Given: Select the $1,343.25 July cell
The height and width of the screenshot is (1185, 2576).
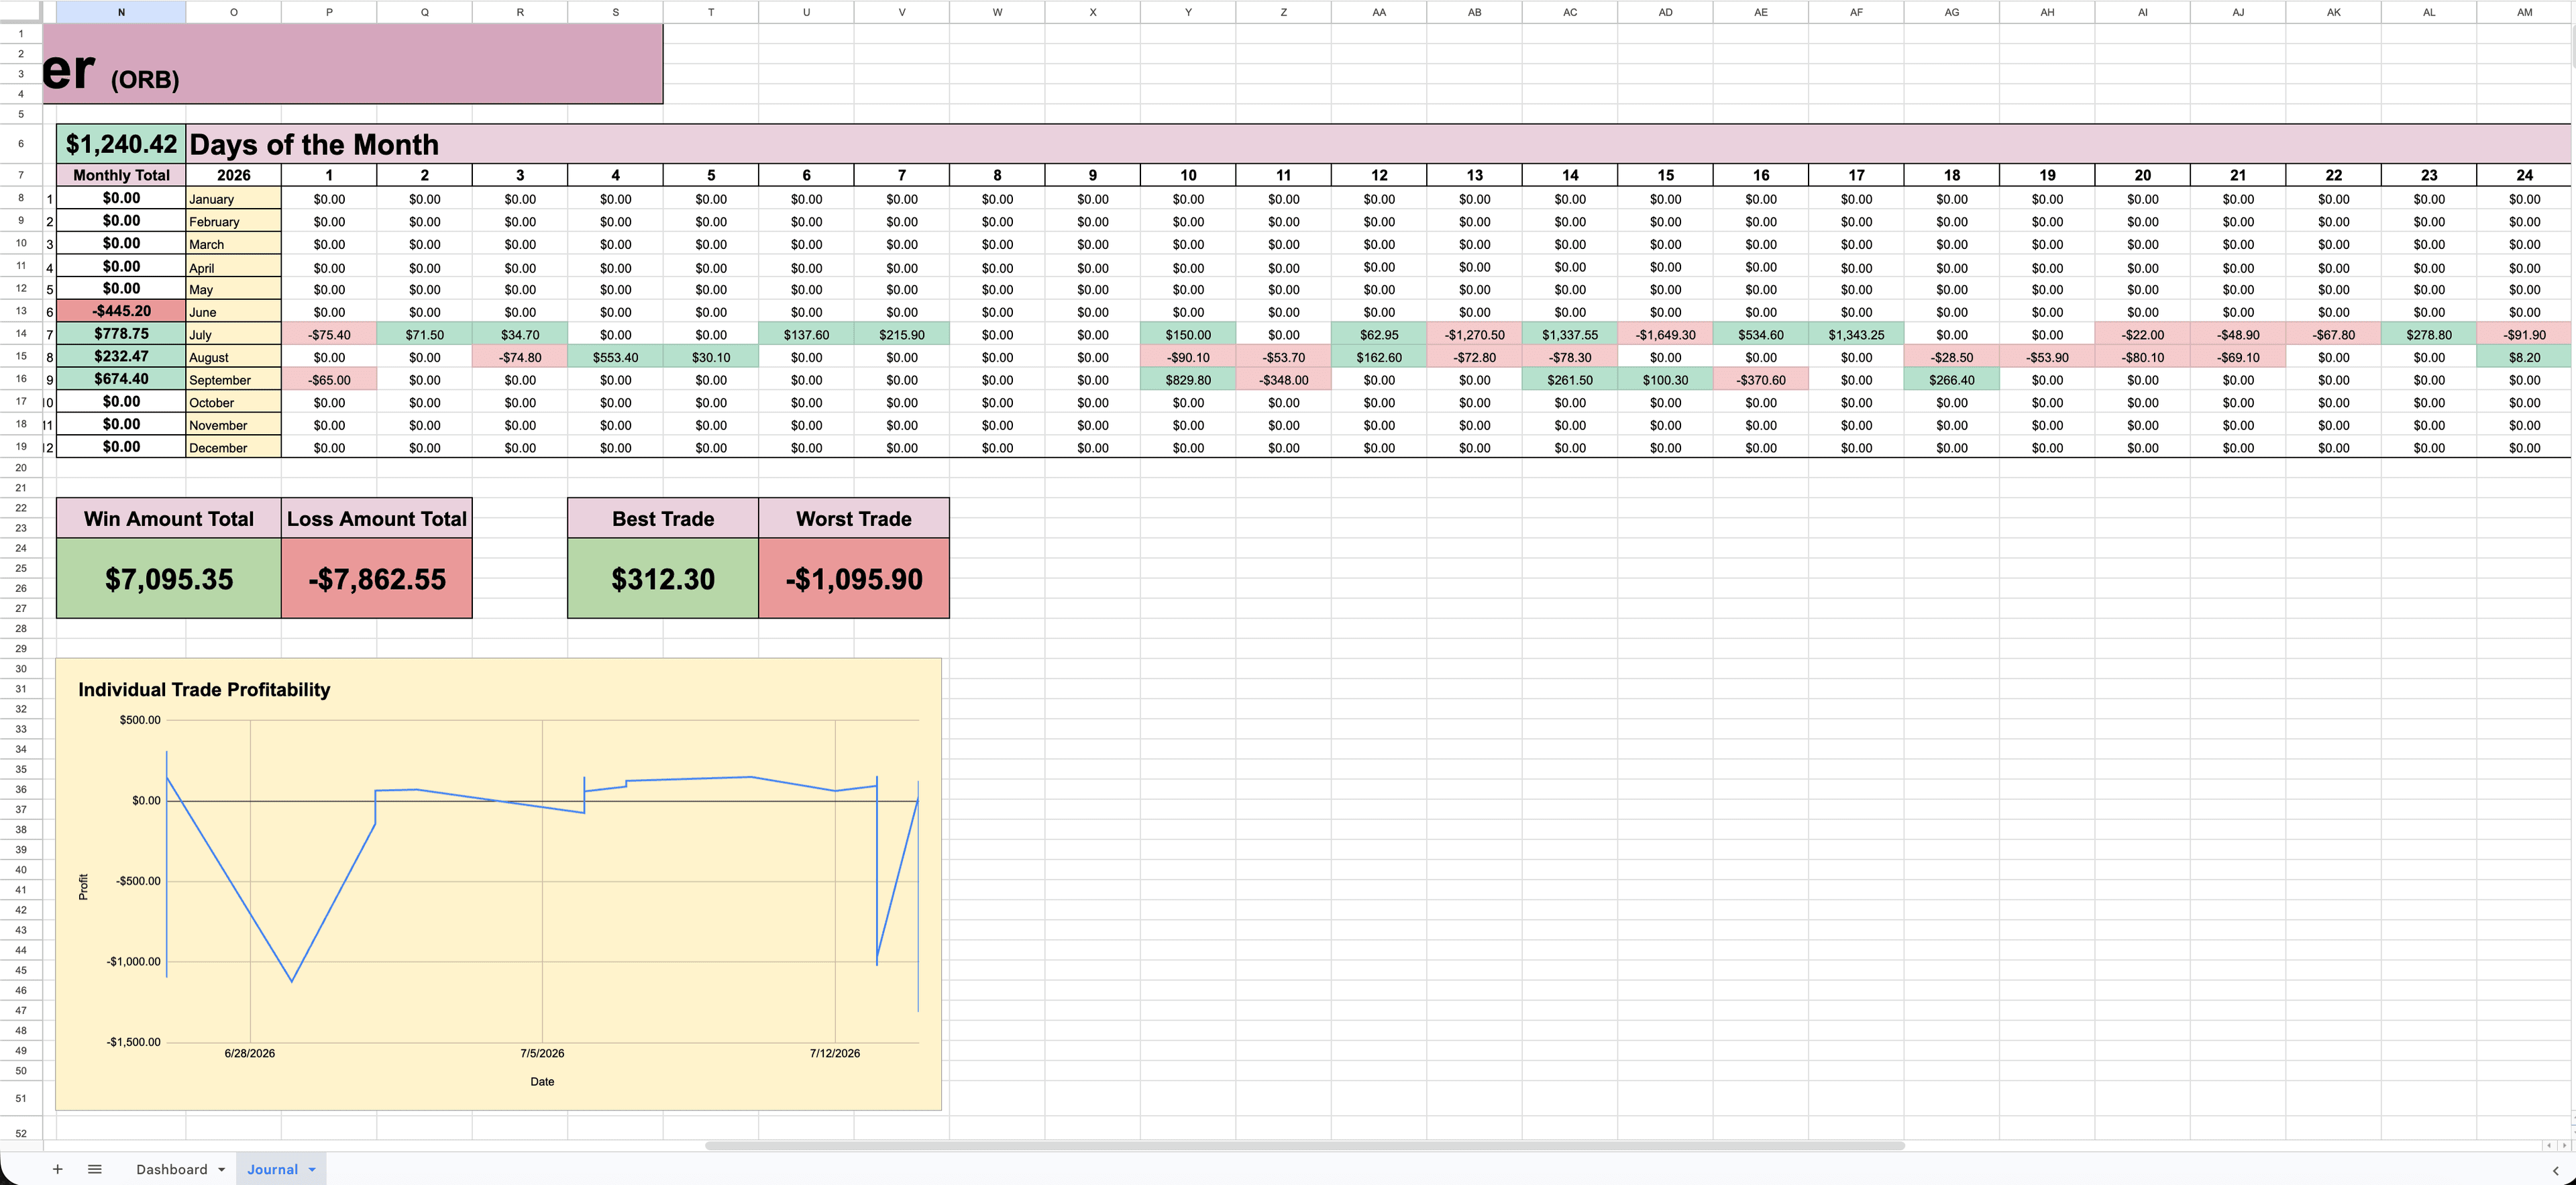Looking at the screenshot, I should click(x=1856, y=335).
